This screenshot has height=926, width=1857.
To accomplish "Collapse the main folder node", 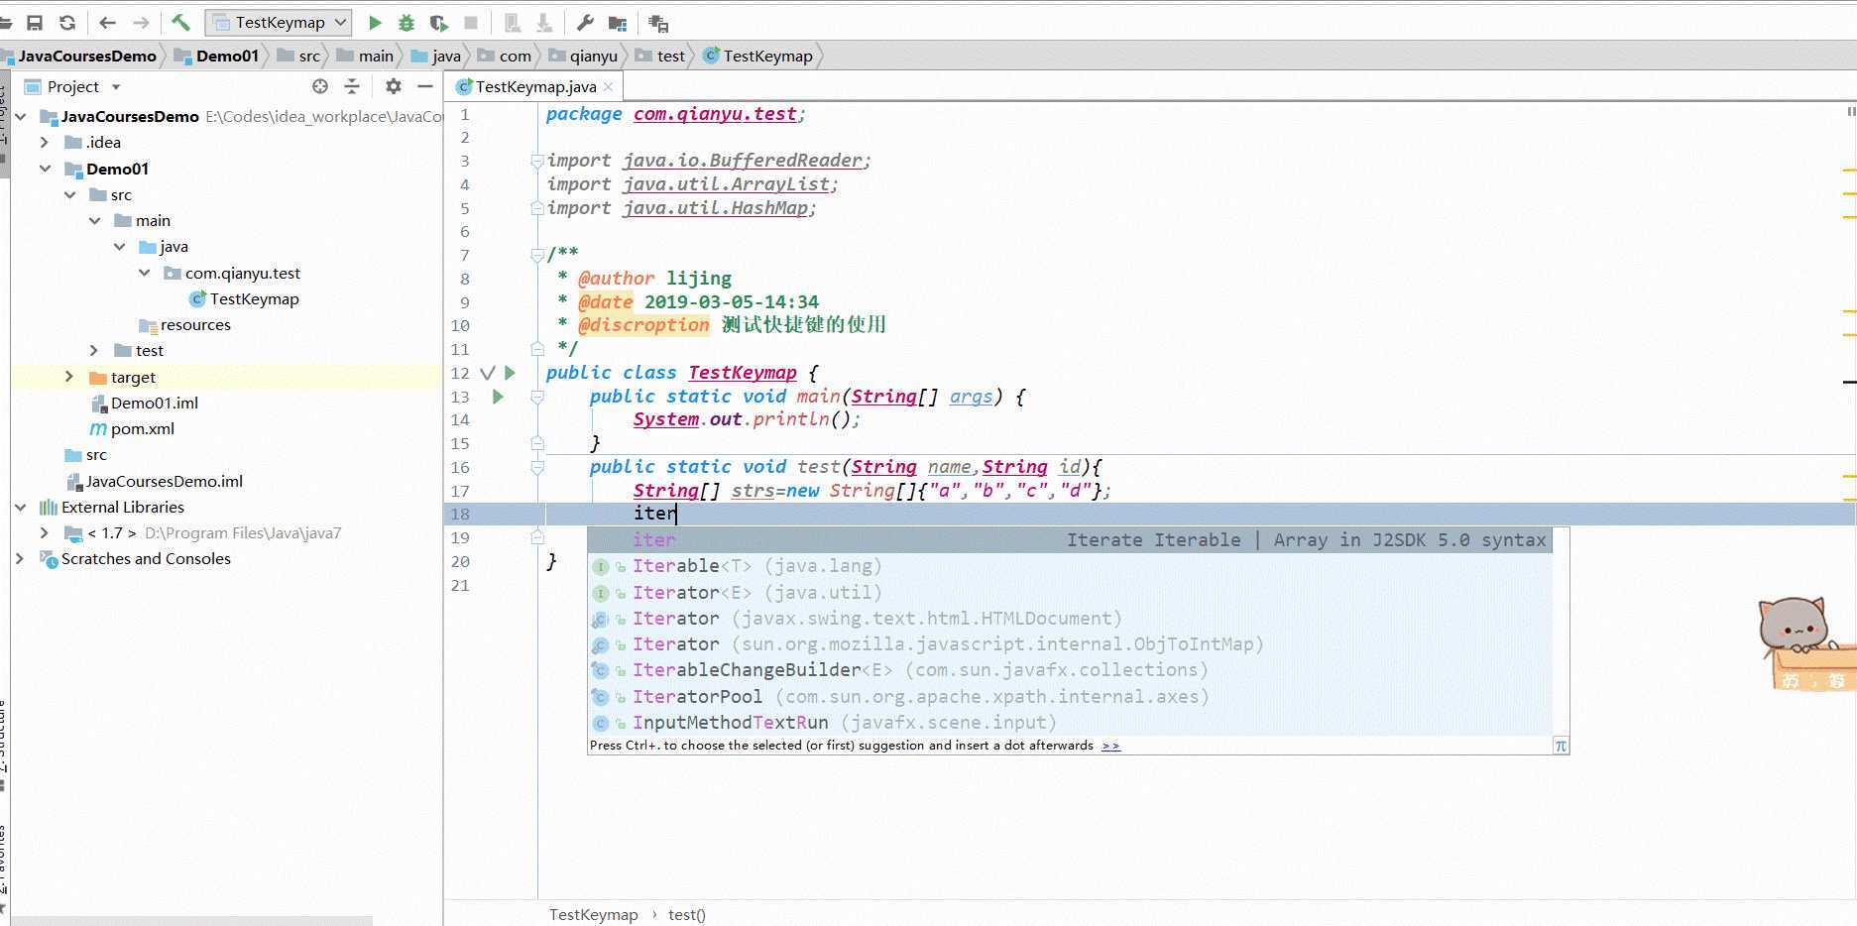I will (95, 220).
